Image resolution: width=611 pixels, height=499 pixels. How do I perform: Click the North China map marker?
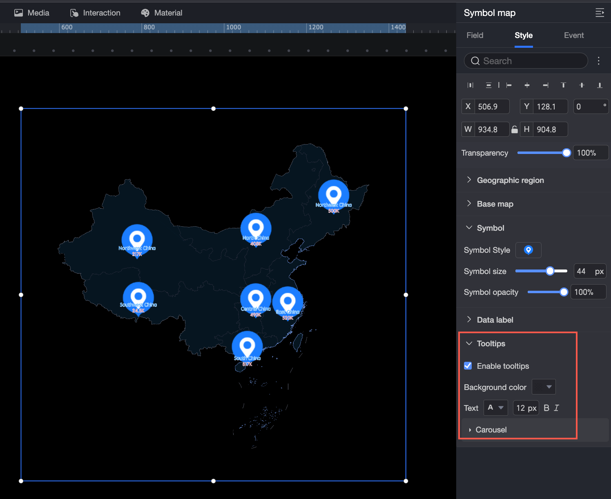256,229
